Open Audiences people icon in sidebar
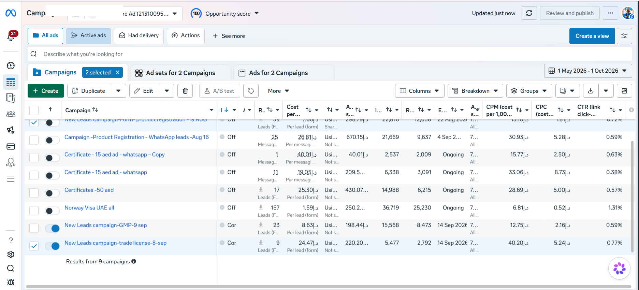 (11, 114)
